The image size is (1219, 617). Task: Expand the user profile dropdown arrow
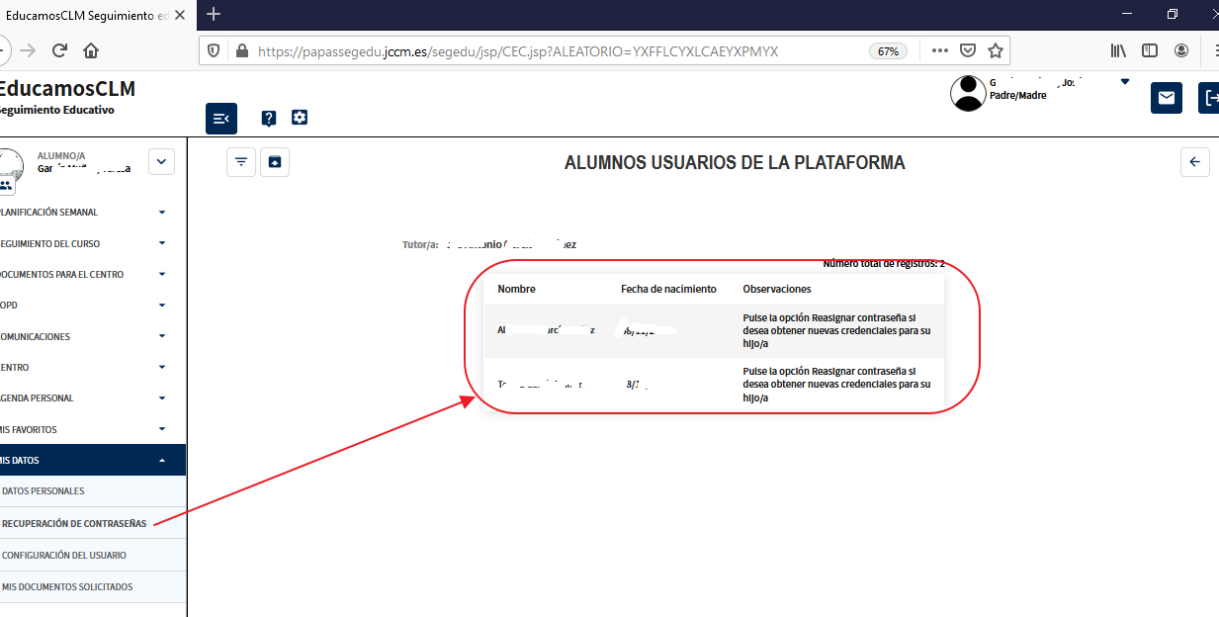1124,82
